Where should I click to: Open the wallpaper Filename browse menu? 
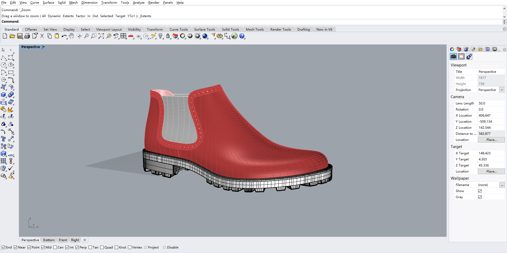coord(502,185)
